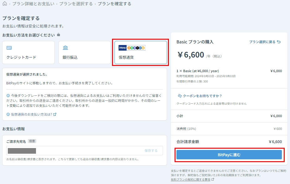This screenshot has width=290, height=184.
Task: Click info icon next to downgrade notice
Action: 8,96
